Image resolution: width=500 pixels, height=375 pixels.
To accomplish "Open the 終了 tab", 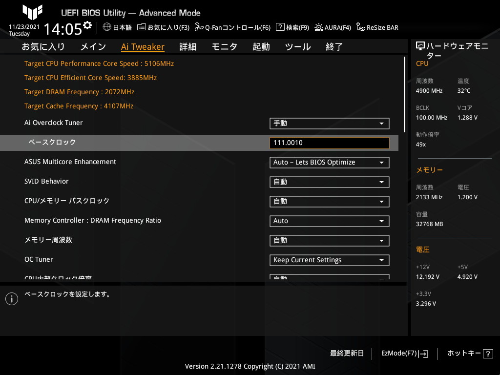I will tap(334, 47).
